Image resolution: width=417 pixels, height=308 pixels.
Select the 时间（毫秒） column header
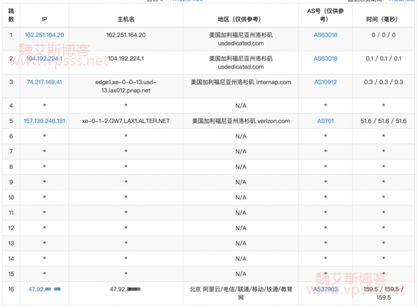pyautogui.click(x=384, y=19)
